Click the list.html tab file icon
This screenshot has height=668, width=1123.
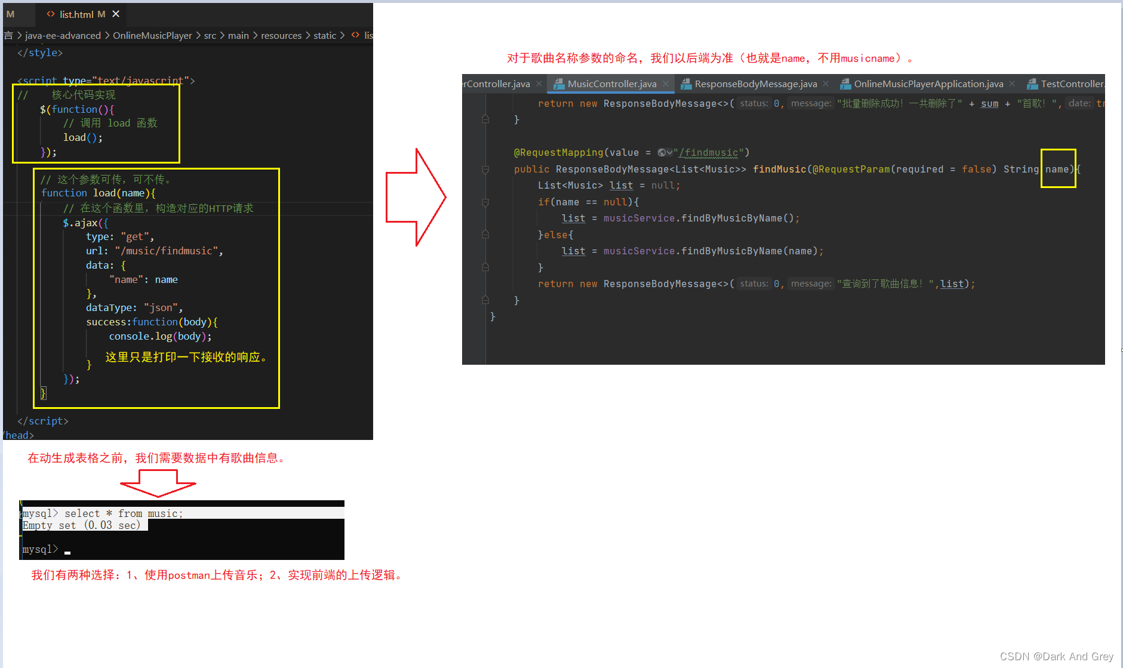click(x=51, y=14)
